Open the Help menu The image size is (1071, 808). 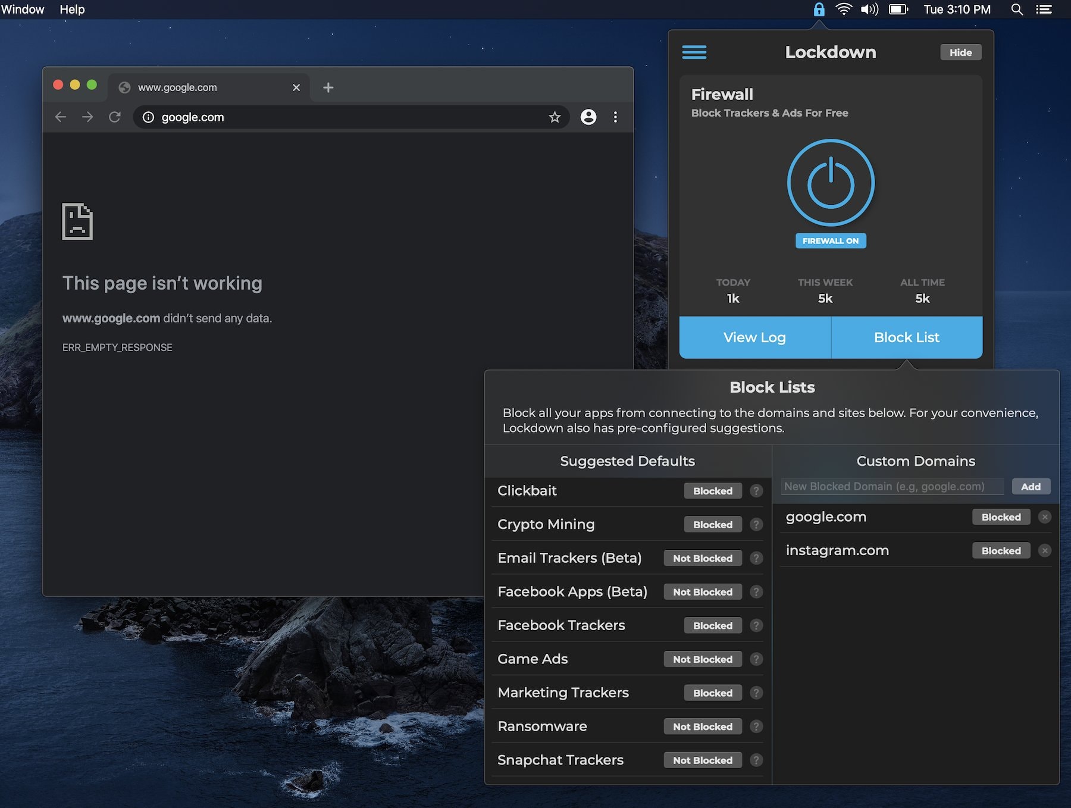click(x=72, y=10)
